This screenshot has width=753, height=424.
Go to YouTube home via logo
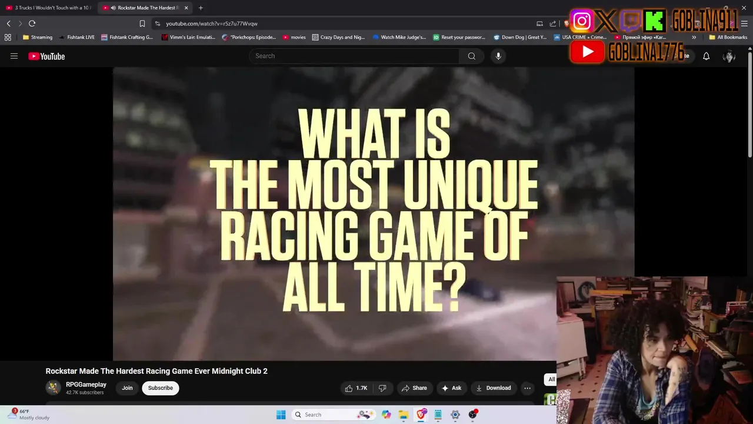tap(46, 56)
